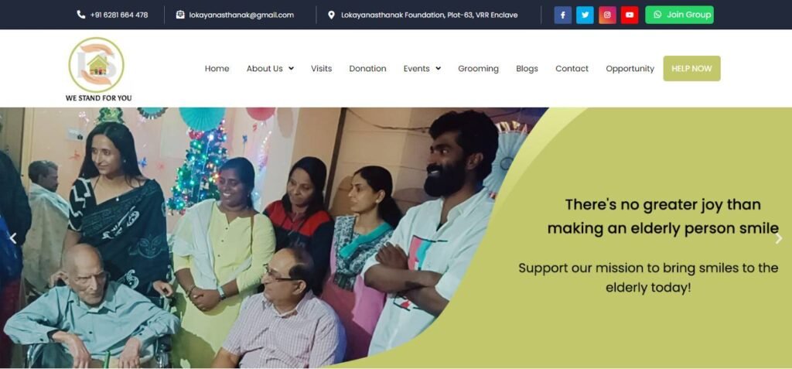Screen dimensions: 792x369
Task: Click the We Stand For You logo
Action: [98, 70]
